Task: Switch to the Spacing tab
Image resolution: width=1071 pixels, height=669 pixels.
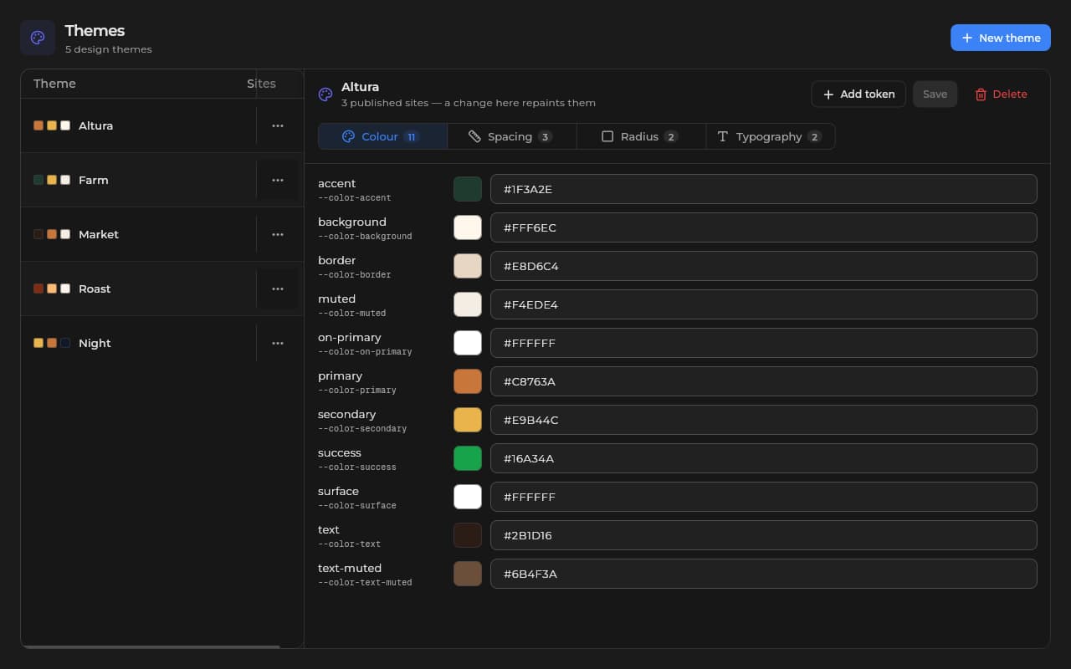Action: pos(512,136)
